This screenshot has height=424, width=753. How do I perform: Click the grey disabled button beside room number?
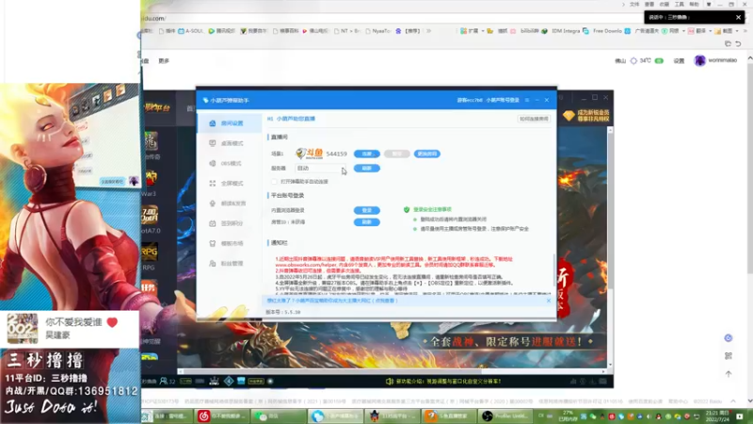pyautogui.click(x=396, y=154)
